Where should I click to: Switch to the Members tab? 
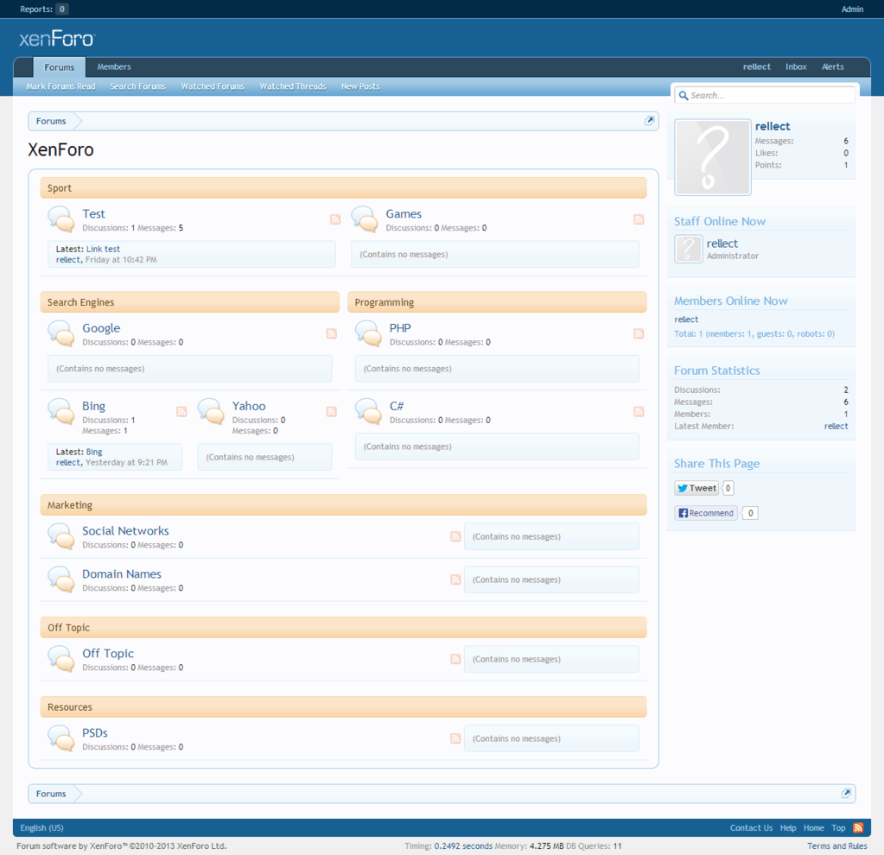click(x=114, y=66)
